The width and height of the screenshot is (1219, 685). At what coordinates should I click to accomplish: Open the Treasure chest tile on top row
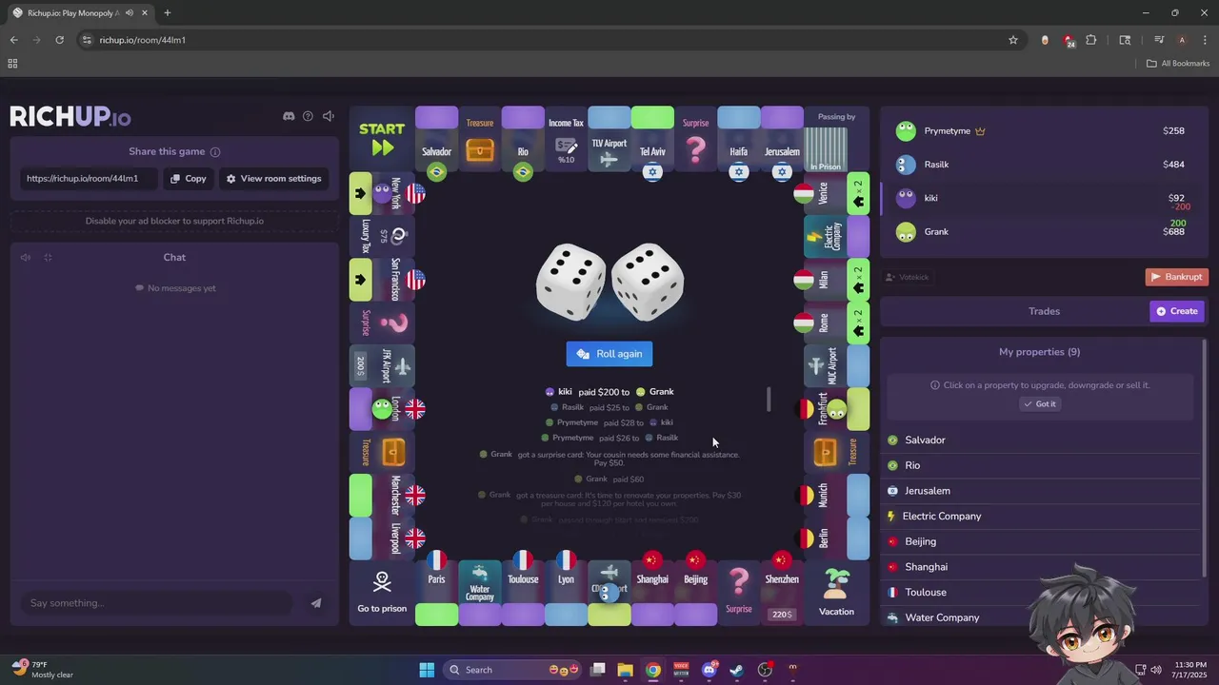pos(480,139)
